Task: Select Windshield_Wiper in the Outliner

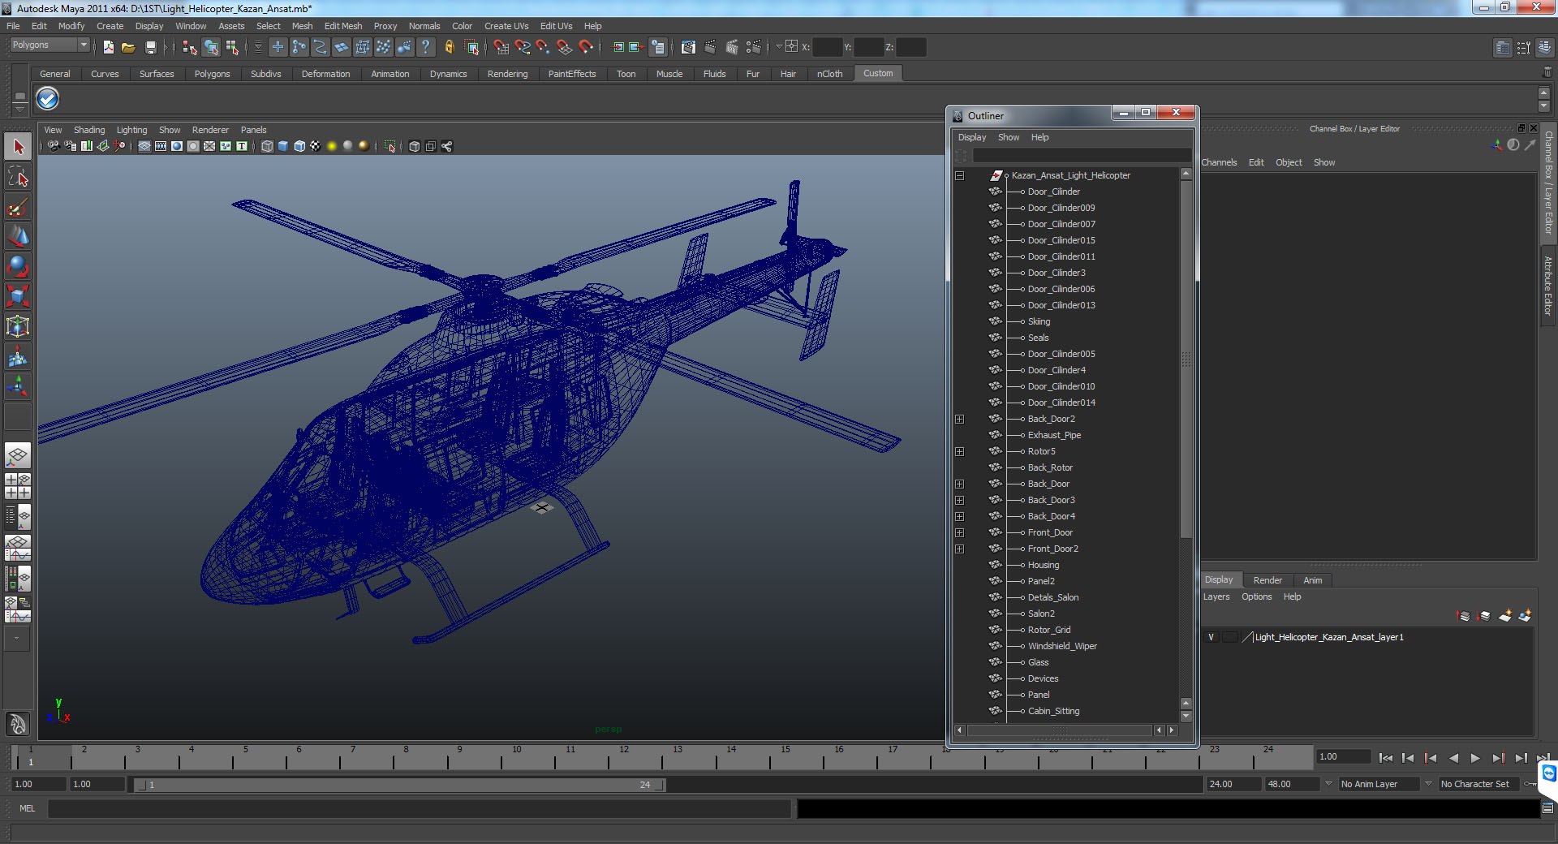Action: point(1062,646)
